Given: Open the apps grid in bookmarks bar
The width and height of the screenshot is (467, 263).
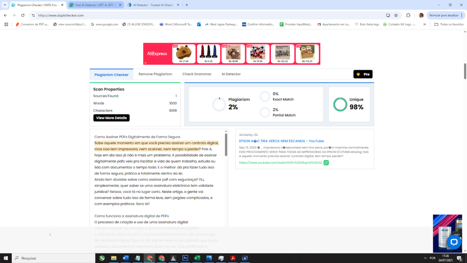Looking at the screenshot, I should (6, 24).
